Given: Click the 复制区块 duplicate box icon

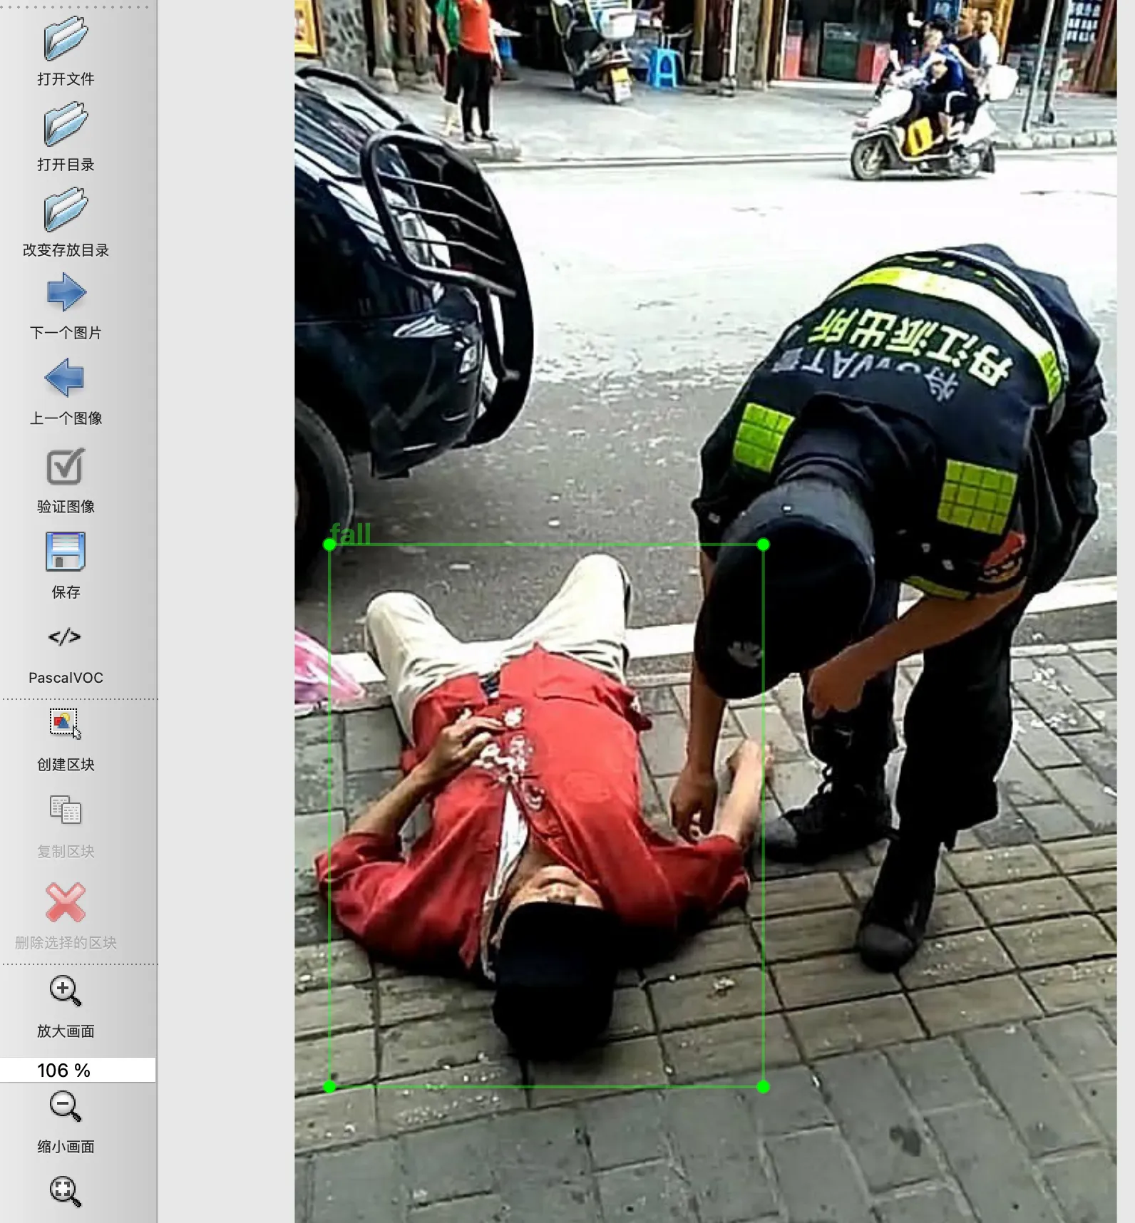Looking at the screenshot, I should point(66,810).
